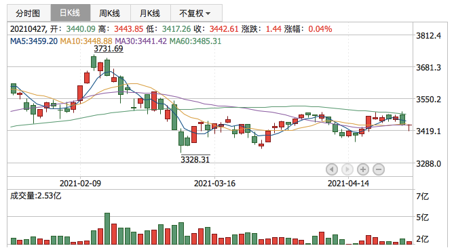
Task: Click the 3288.0 price axis value
Action: [x=428, y=164]
